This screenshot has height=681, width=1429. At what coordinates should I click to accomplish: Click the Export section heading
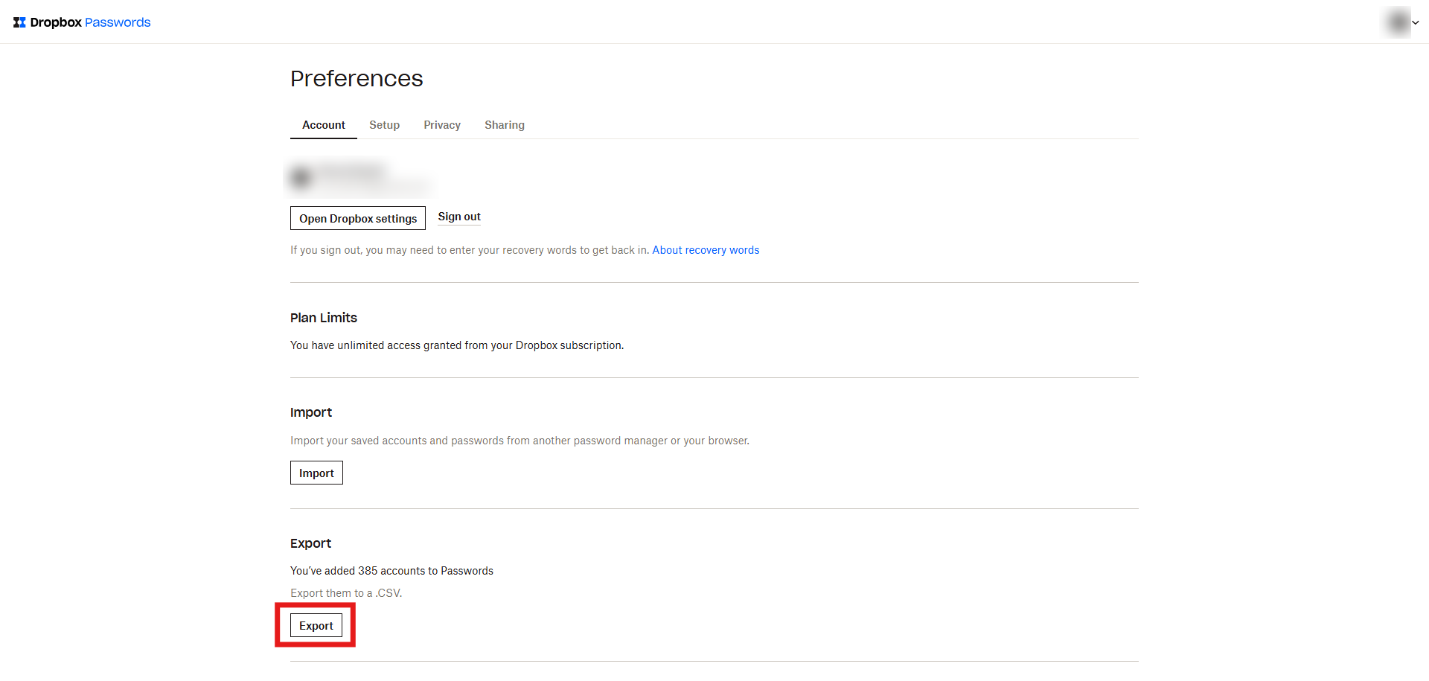coord(310,543)
